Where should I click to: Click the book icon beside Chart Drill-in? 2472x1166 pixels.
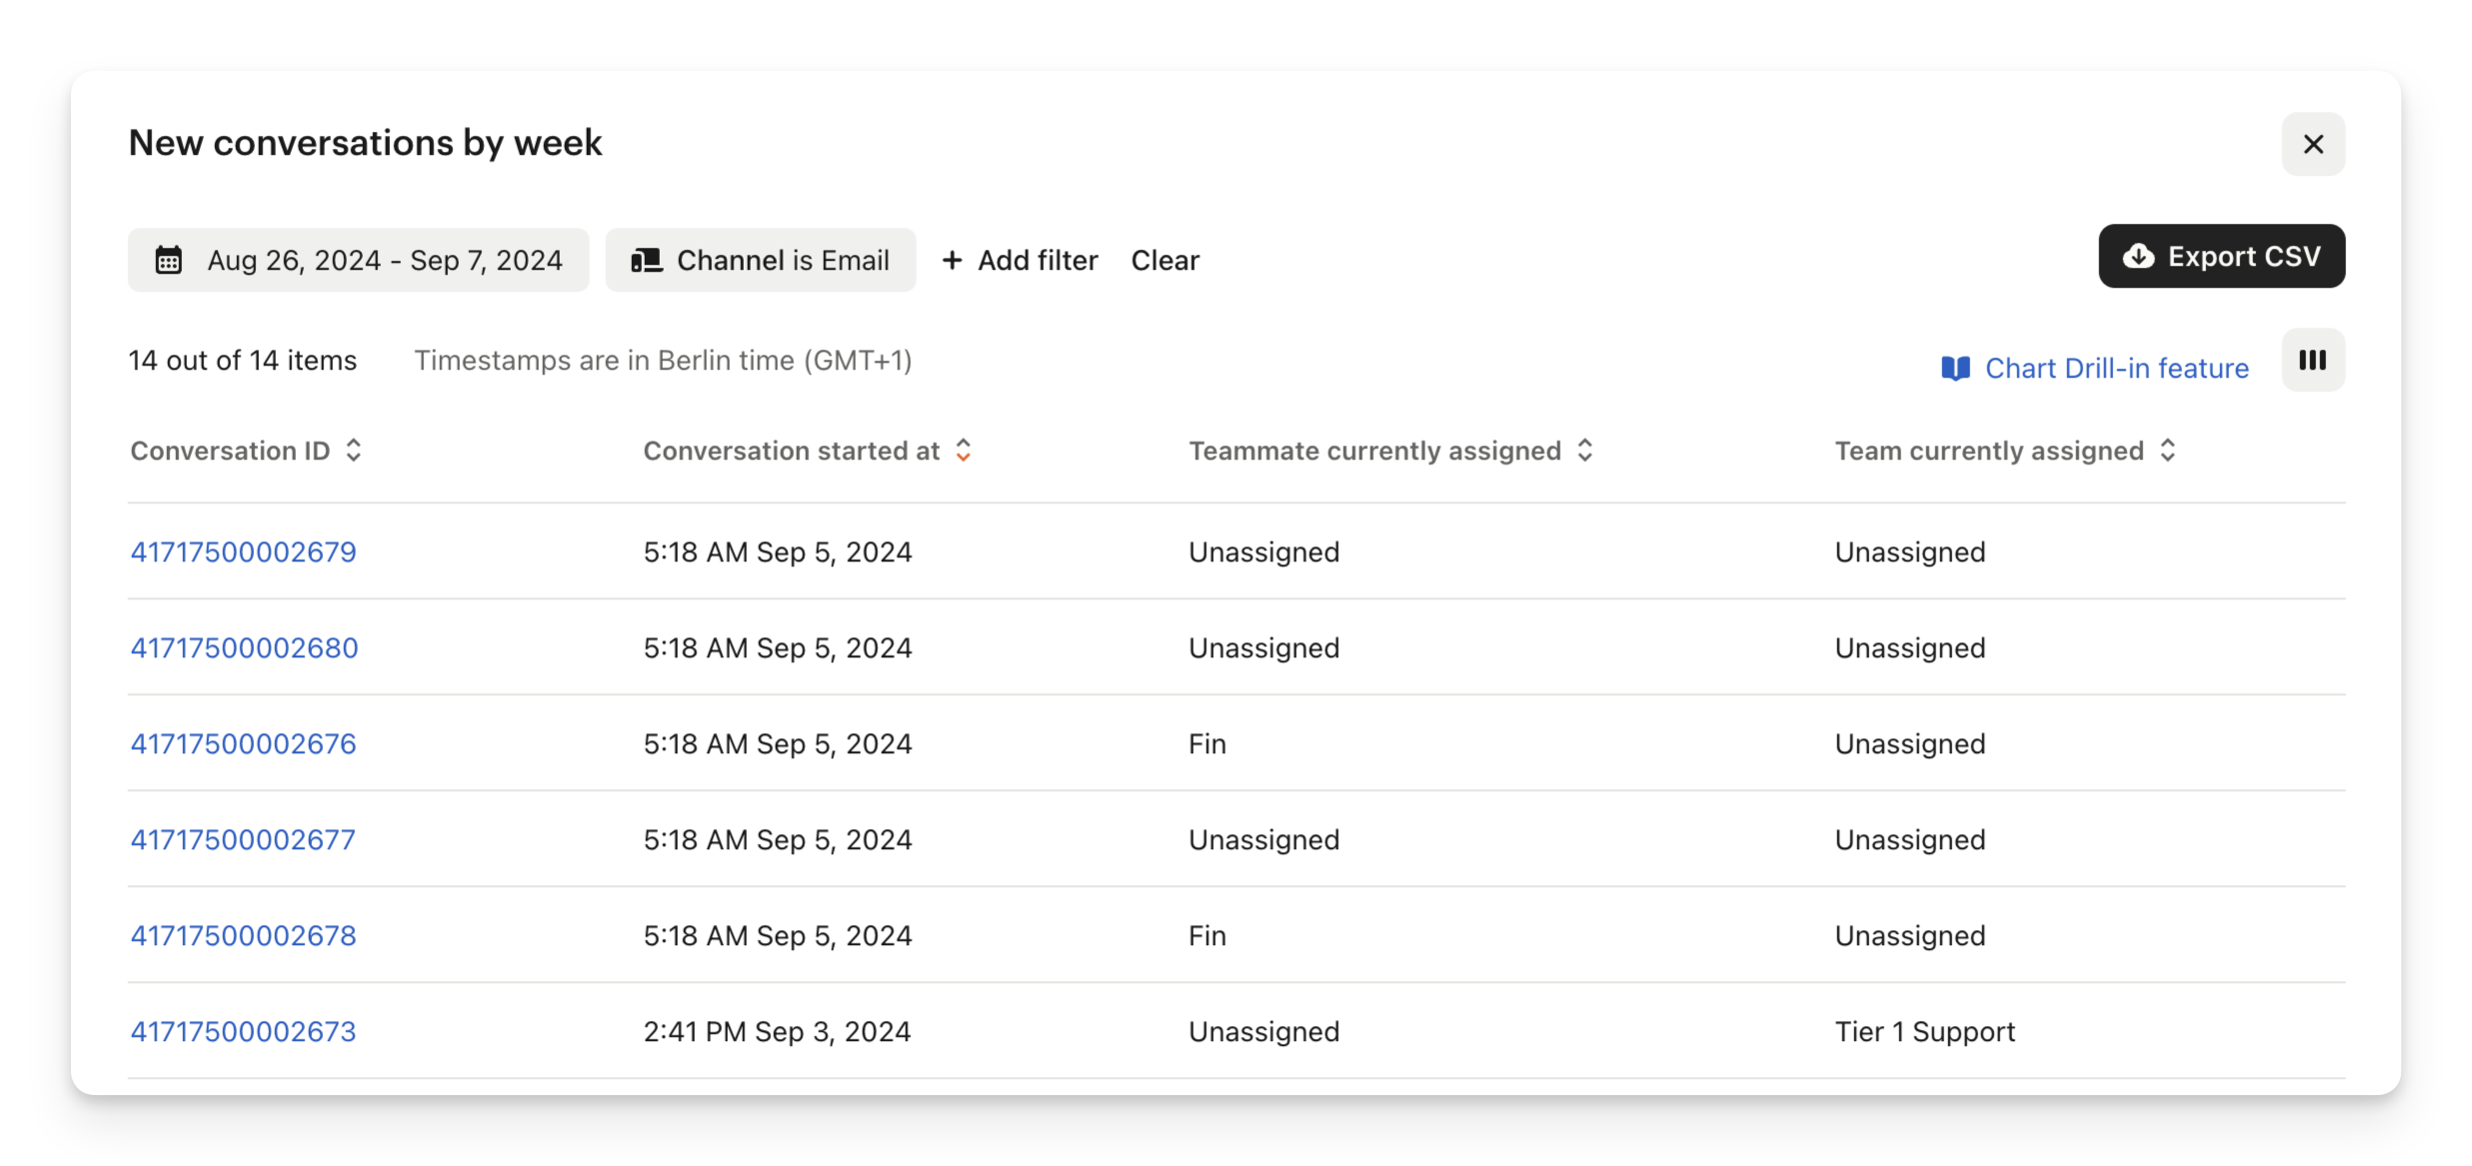[1955, 369]
